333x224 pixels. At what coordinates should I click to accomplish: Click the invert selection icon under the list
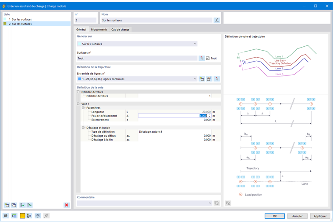click(x=29, y=205)
